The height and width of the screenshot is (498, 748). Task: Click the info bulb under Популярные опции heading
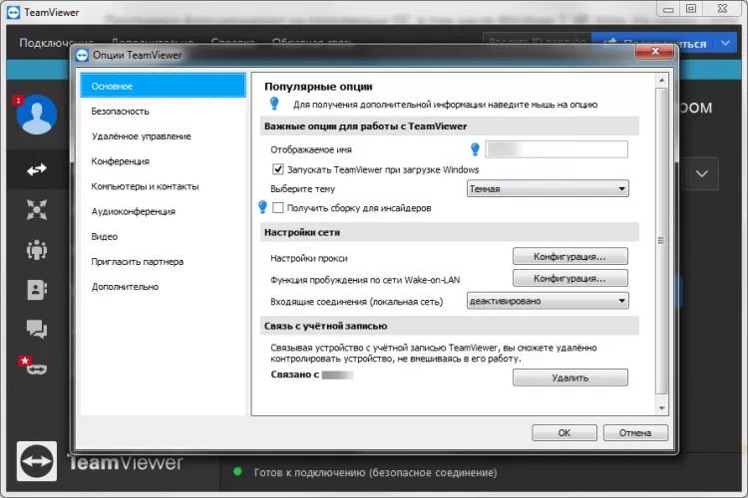click(274, 104)
